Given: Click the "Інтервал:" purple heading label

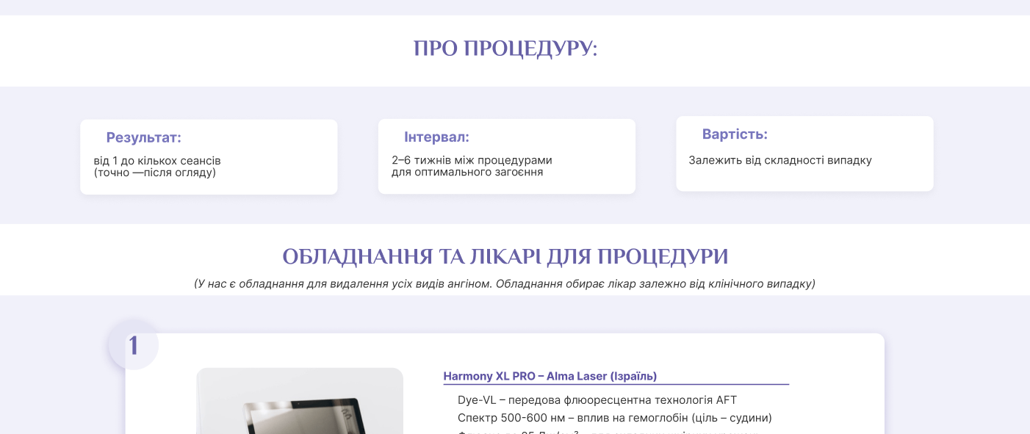Looking at the screenshot, I should [x=437, y=137].
